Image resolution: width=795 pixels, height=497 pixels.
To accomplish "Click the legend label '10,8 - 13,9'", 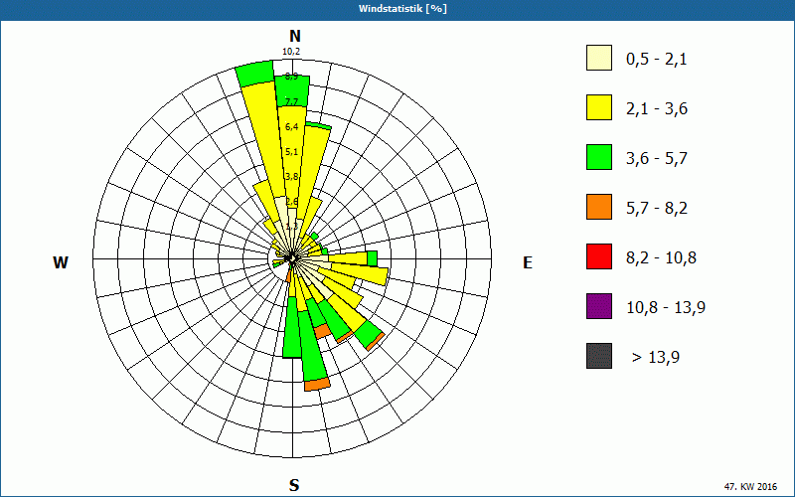I will [x=666, y=308].
